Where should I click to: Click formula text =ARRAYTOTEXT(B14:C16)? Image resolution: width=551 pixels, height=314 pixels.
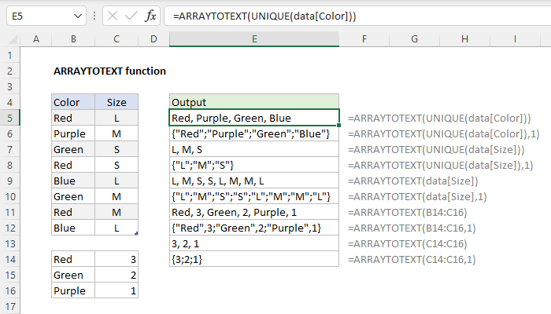click(407, 213)
